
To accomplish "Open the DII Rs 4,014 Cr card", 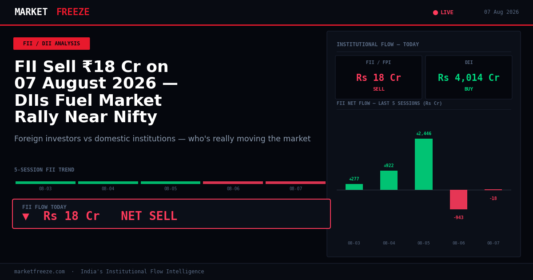I will point(469,77).
